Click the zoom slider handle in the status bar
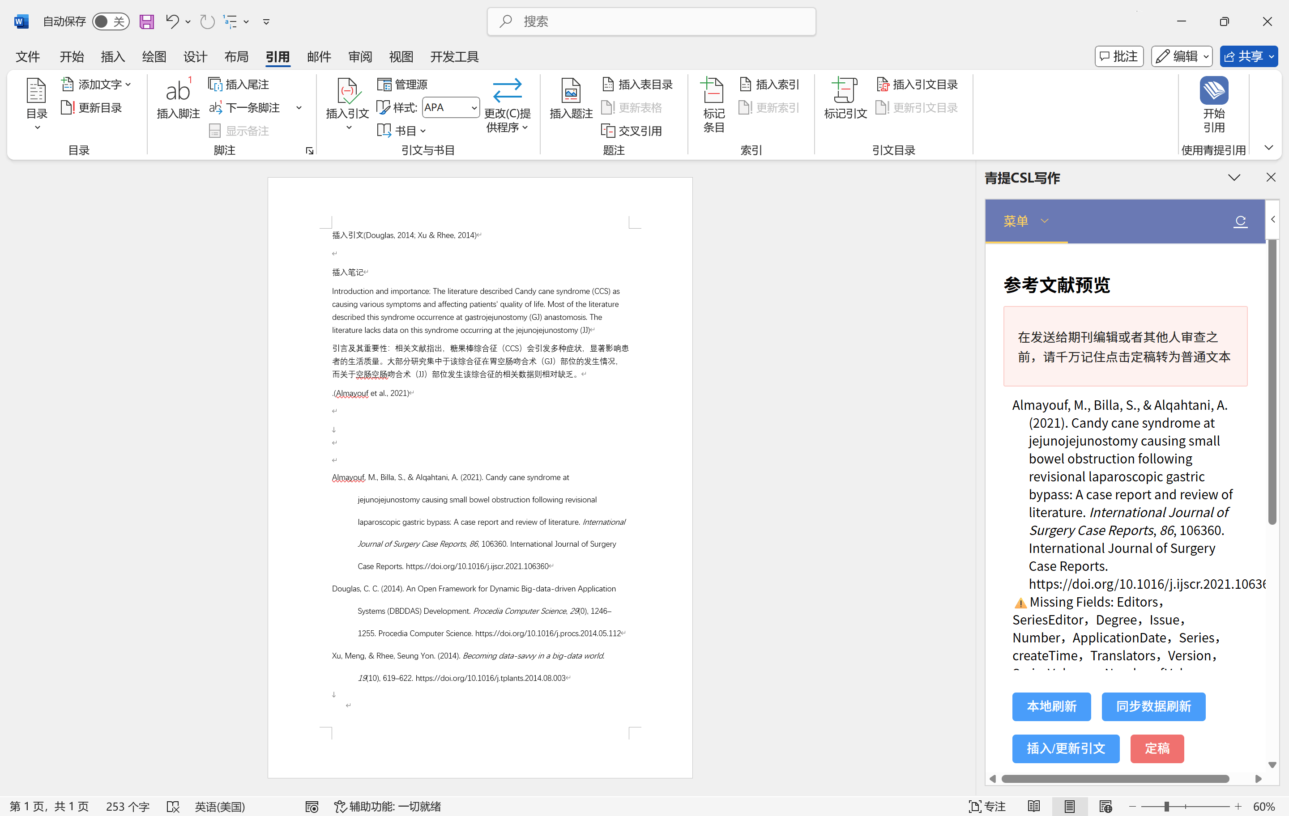The height and width of the screenshot is (816, 1289). [1166, 806]
